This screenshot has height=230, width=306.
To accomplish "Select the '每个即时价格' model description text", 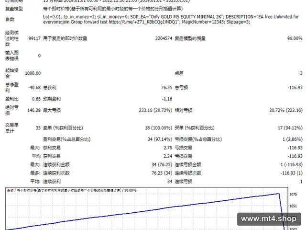I will pos(113,9).
